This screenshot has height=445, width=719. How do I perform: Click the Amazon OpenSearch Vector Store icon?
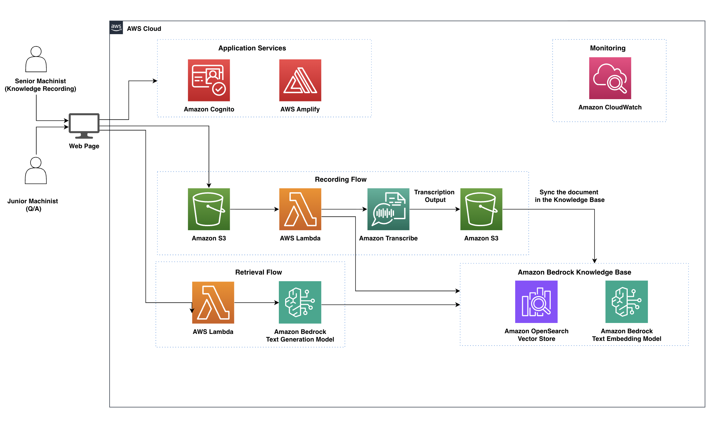click(x=536, y=302)
